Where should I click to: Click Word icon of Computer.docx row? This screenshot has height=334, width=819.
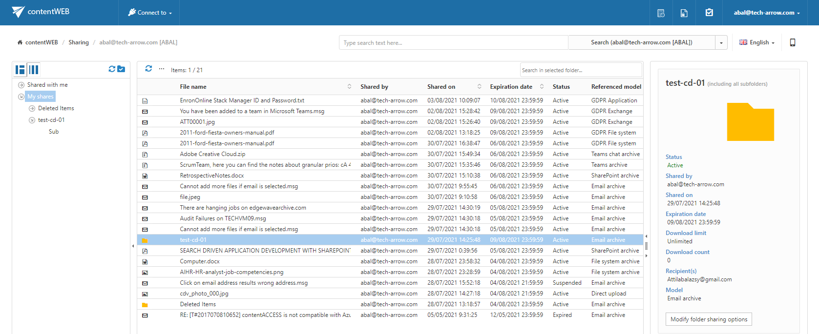tap(145, 262)
